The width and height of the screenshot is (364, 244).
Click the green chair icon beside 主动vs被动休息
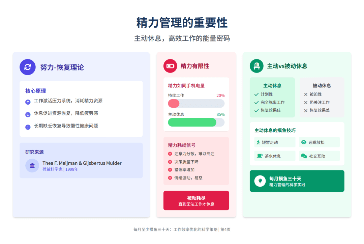click(x=256, y=66)
